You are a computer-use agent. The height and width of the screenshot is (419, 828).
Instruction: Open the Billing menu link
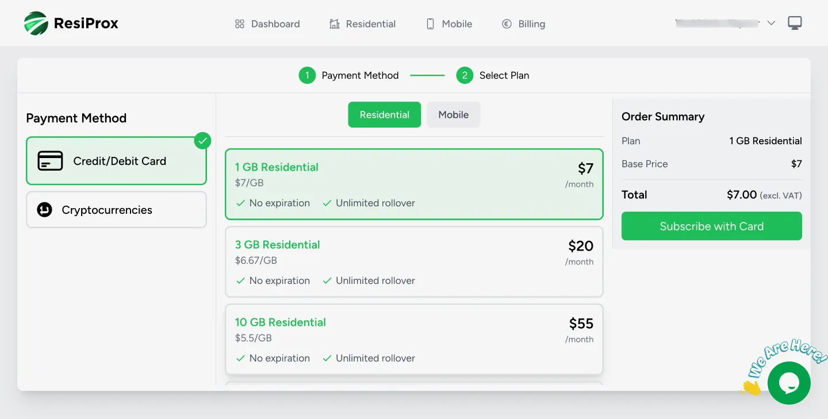pyautogui.click(x=531, y=24)
